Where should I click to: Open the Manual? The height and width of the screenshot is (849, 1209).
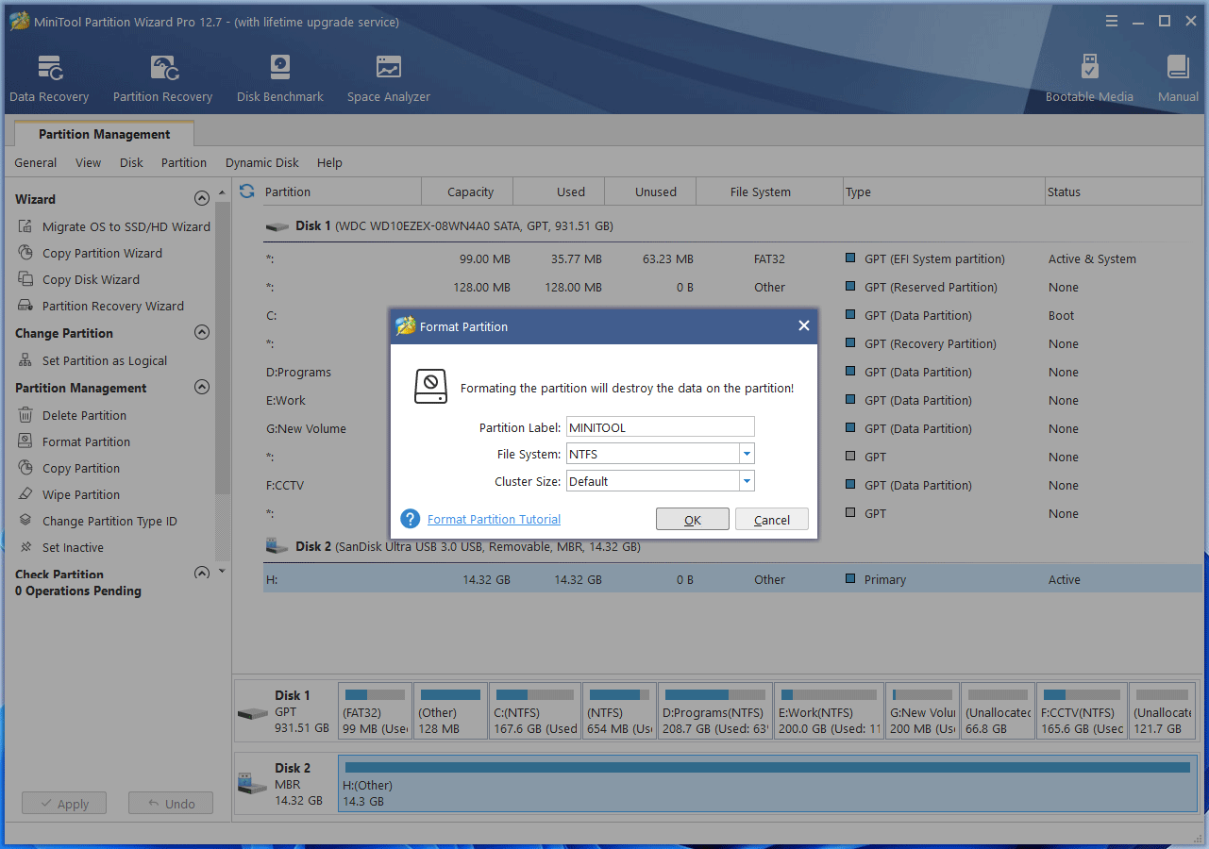coord(1178,78)
